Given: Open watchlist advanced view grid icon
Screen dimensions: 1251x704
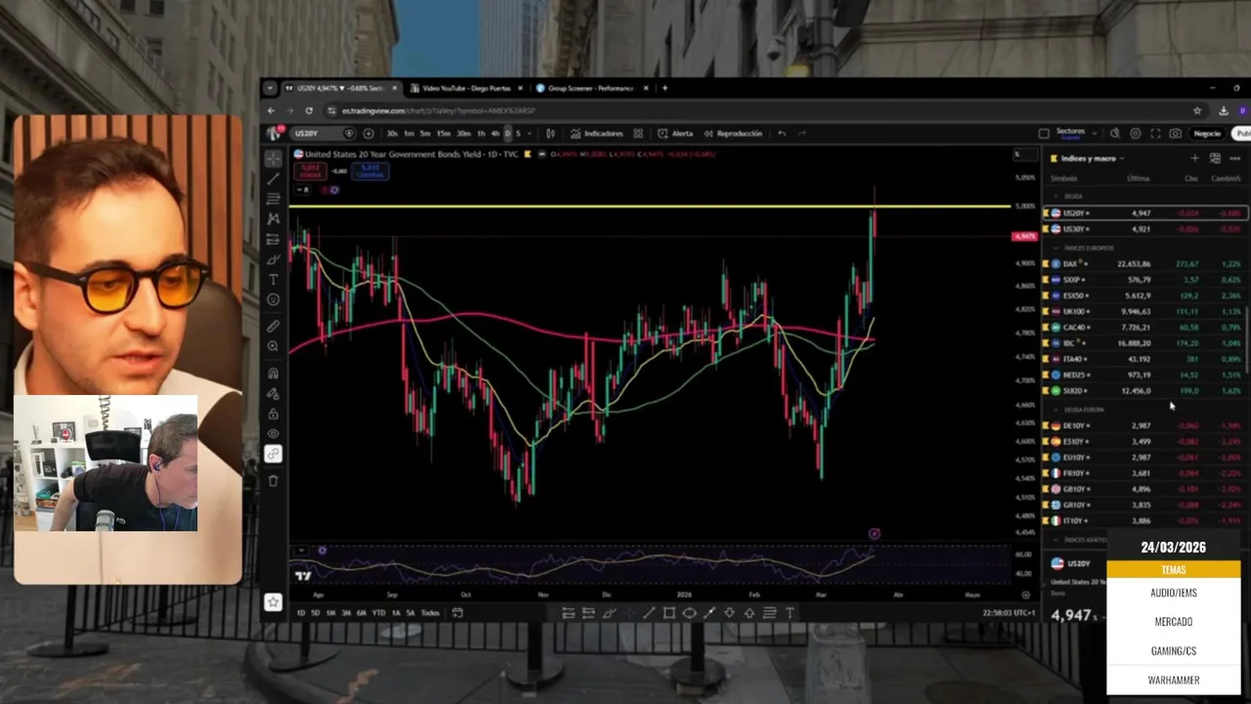Looking at the screenshot, I should point(1215,157).
